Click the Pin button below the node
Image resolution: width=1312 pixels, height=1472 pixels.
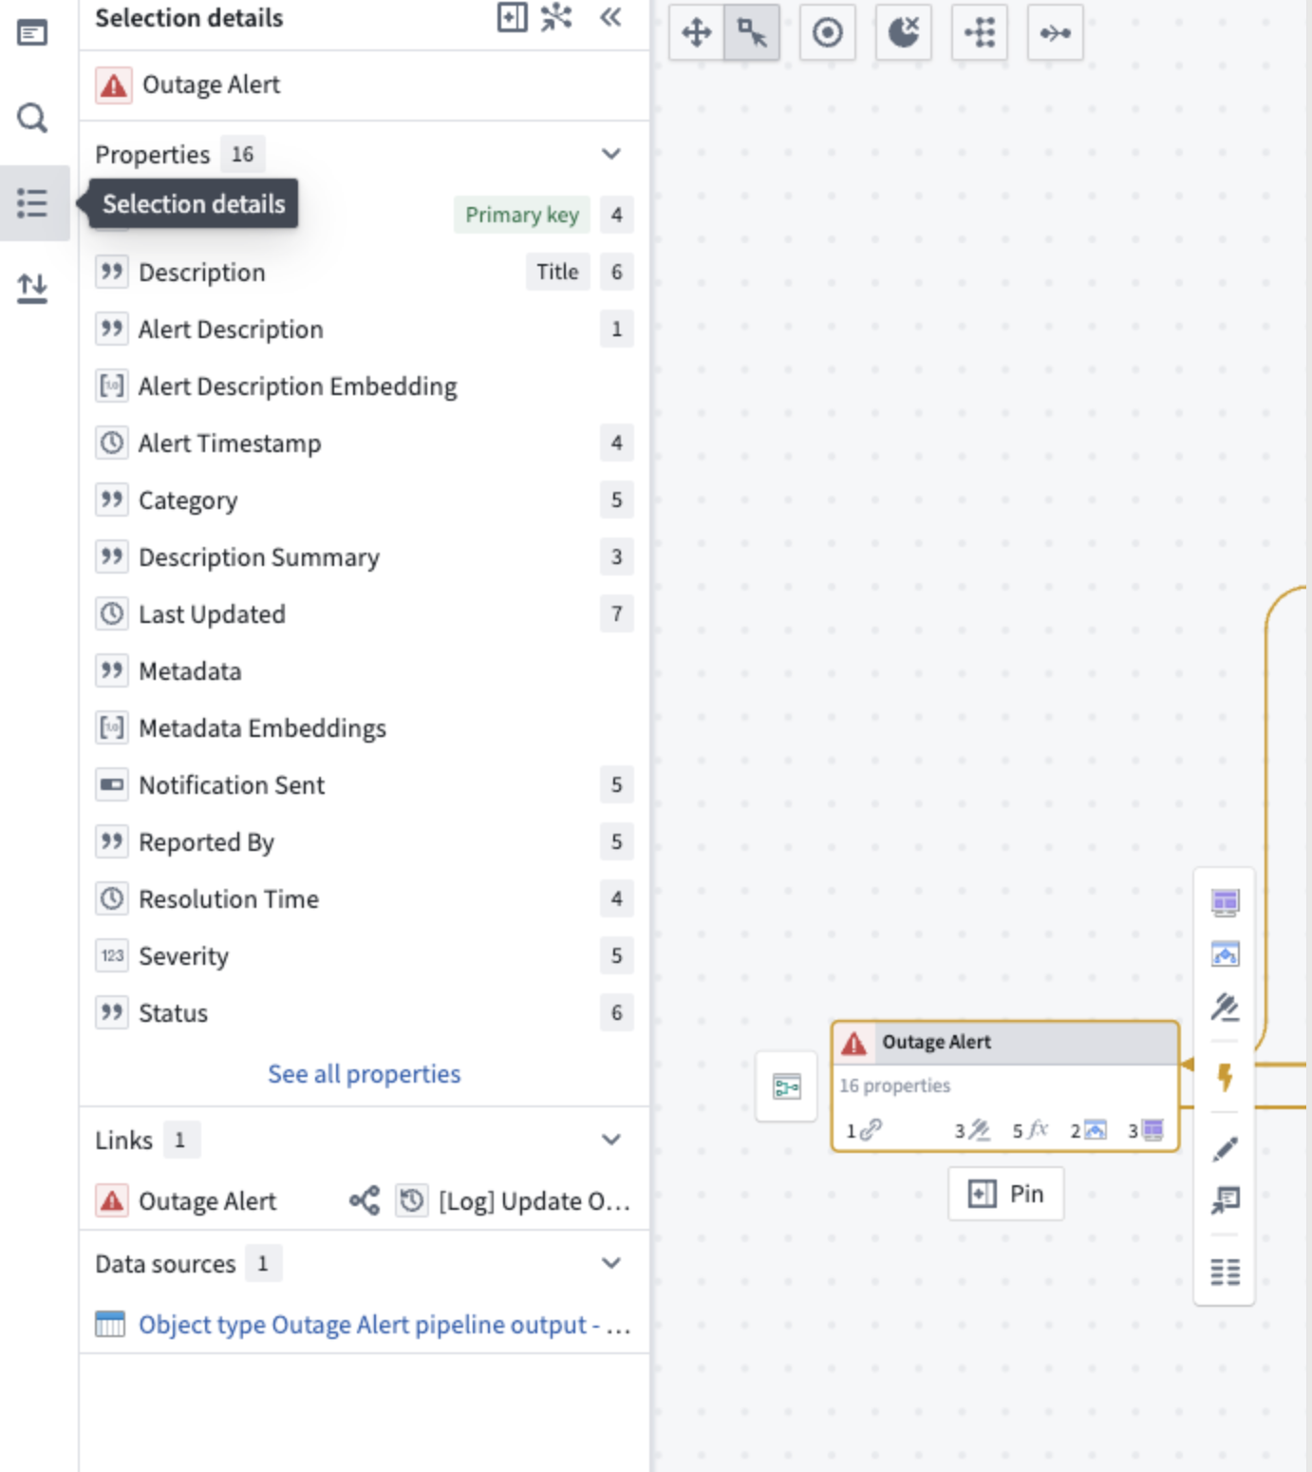(1006, 1194)
